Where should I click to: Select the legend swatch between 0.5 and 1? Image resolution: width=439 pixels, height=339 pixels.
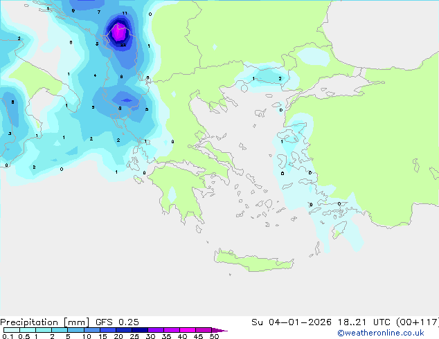(28, 330)
